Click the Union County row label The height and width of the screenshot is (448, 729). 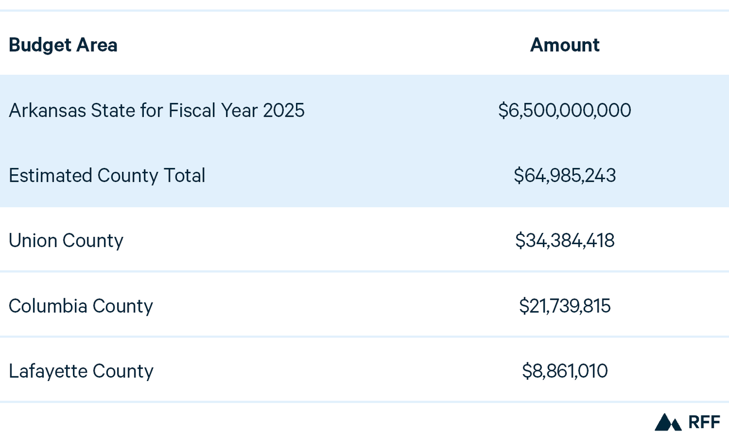point(66,241)
